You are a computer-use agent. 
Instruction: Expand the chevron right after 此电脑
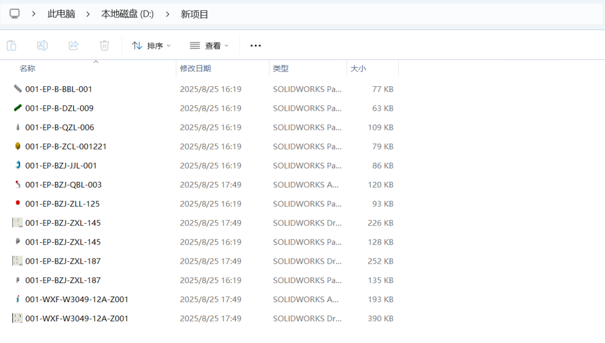88,14
